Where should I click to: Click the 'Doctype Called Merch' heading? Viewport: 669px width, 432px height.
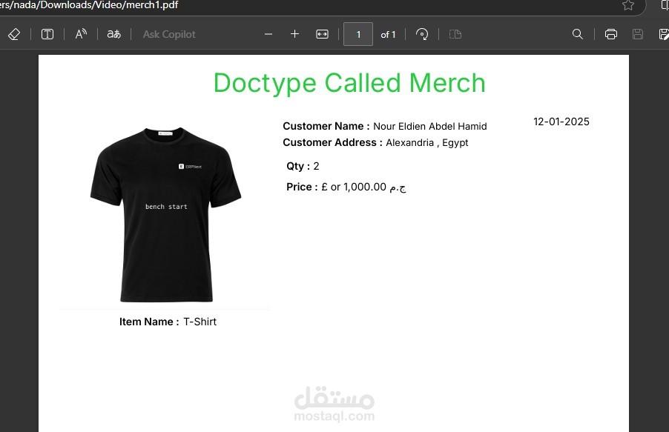pos(349,83)
